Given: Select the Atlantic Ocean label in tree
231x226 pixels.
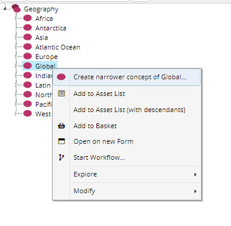Looking at the screenshot, I should pos(57,47).
